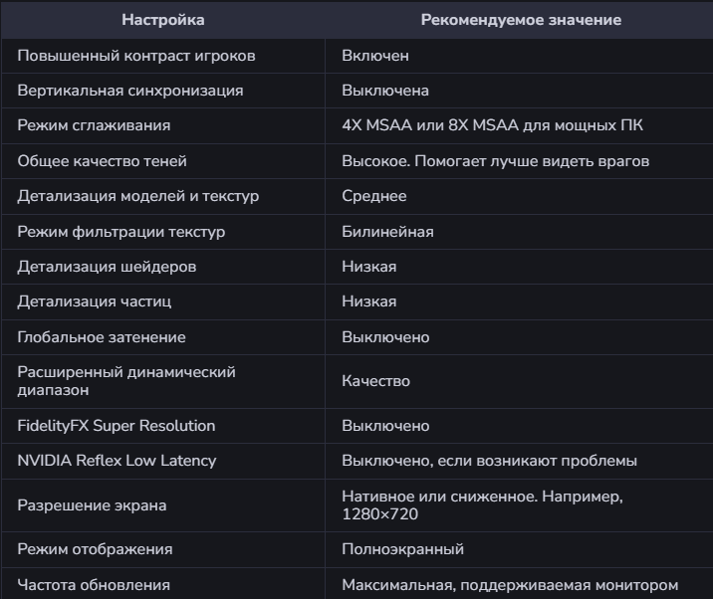
Task: Click the "Режим сглаживания" setting name
Action: tap(94, 125)
